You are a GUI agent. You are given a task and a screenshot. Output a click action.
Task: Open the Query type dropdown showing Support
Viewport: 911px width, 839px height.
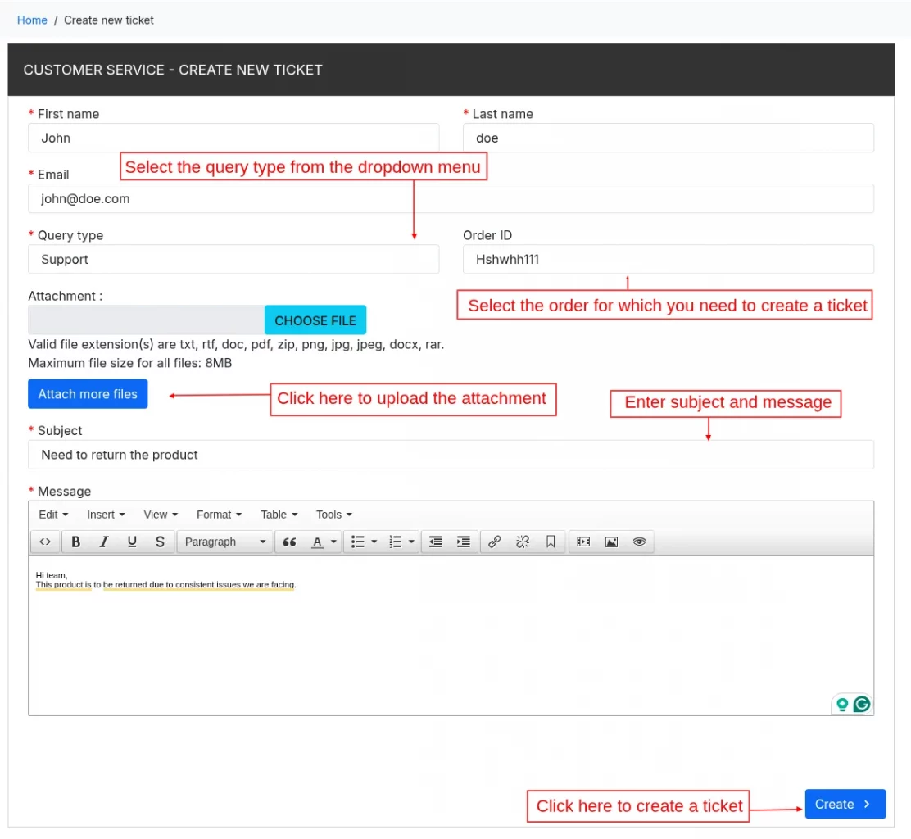point(233,259)
